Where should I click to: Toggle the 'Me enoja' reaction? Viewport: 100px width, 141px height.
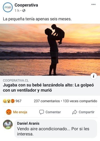(16, 112)
